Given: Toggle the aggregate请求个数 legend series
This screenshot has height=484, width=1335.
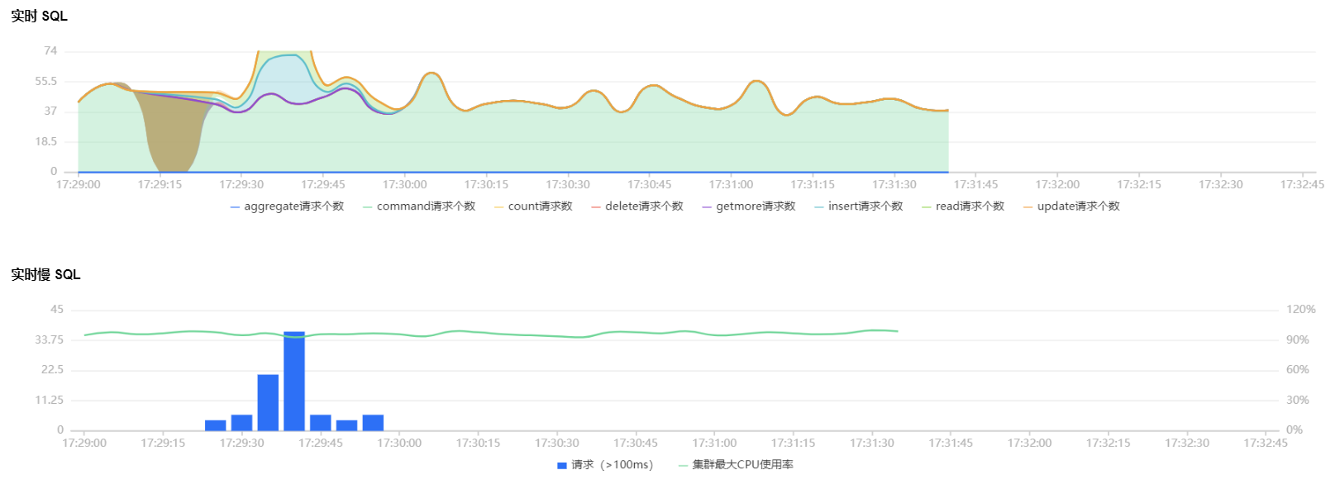Looking at the screenshot, I should tap(287, 206).
